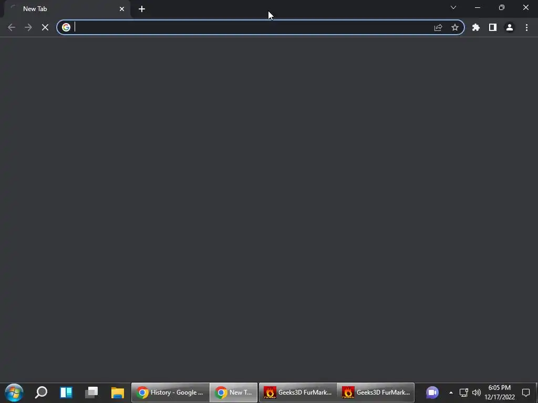Open taskbar search magnifier
Image resolution: width=538 pixels, height=403 pixels.
click(41, 393)
